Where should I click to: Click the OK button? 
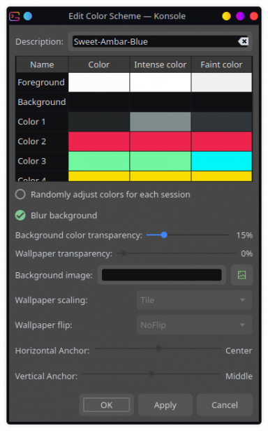click(x=106, y=405)
